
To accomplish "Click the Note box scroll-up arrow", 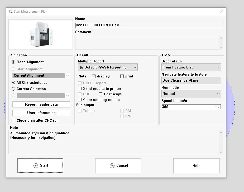I will (221, 132).
